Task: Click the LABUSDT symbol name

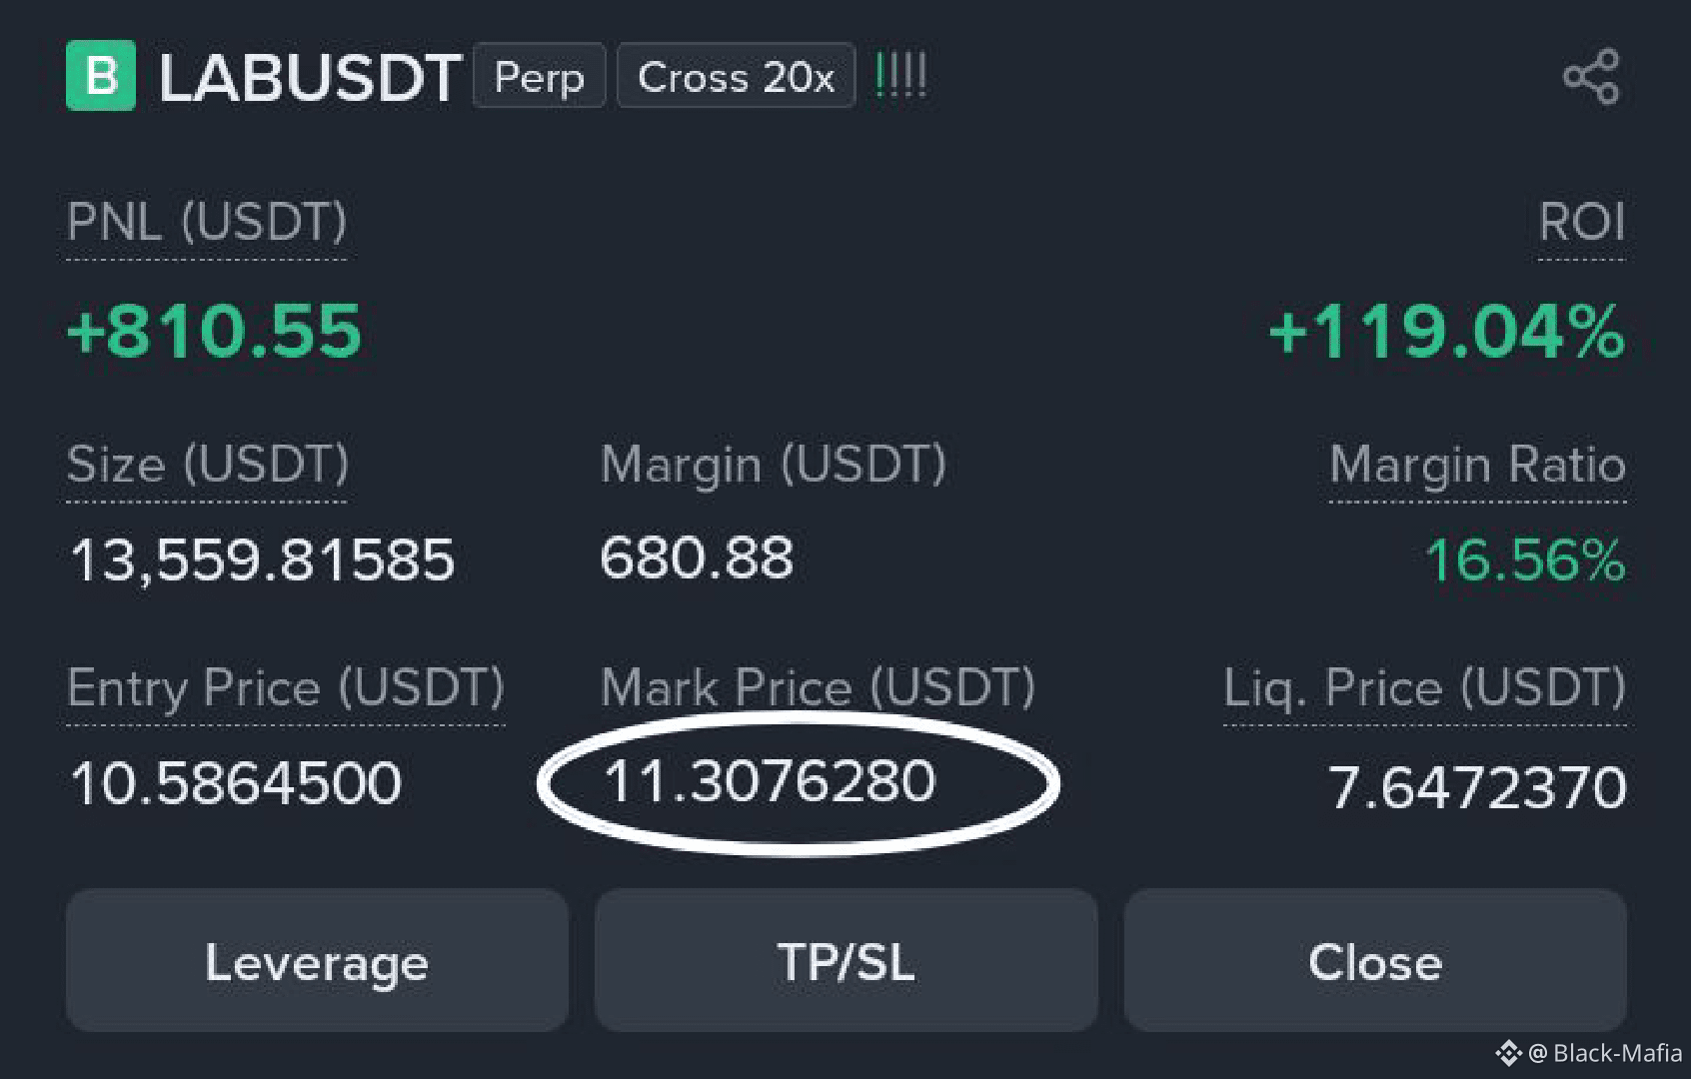Action: click(x=310, y=78)
